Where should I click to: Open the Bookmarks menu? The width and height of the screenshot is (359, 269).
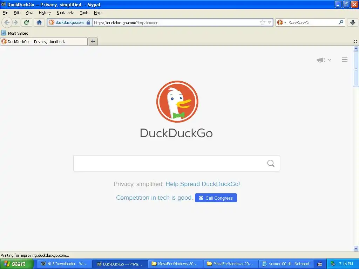(66, 13)
